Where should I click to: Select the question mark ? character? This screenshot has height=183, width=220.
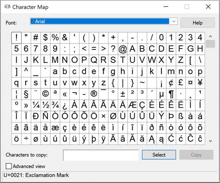113,49
